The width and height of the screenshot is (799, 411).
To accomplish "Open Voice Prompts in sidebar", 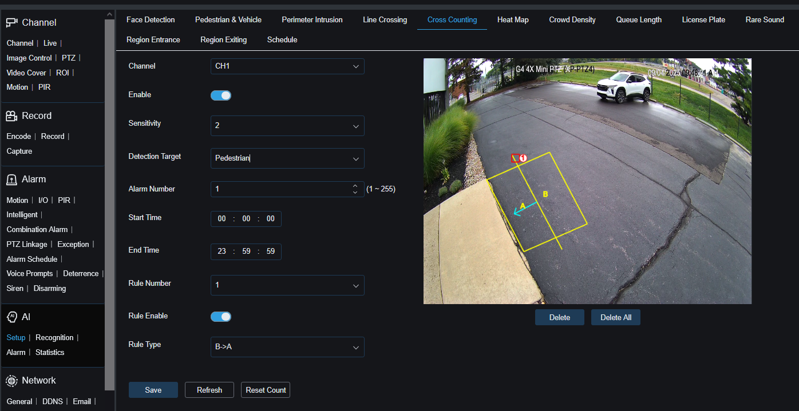I will click(30, 274).
